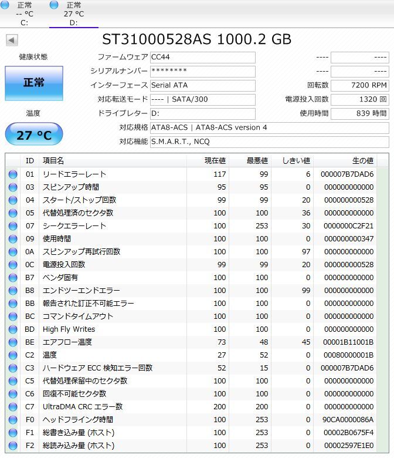Click status icon for High Fly Writes row

[x=13, y=329]
